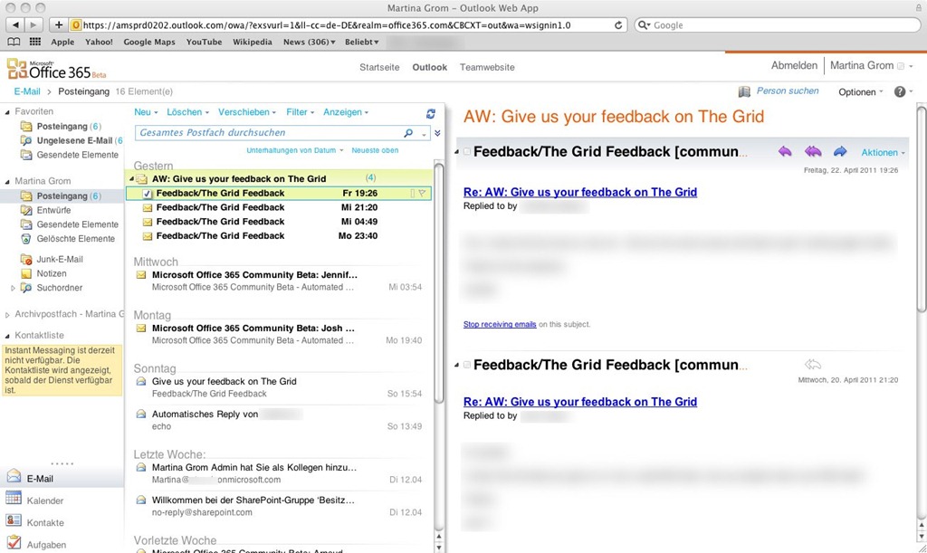Open the Teamwebsite tab
Screen dimensions: 927x553
[487, 67]
